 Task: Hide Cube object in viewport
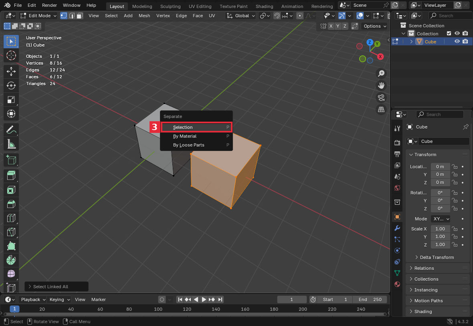coord(457,41)
